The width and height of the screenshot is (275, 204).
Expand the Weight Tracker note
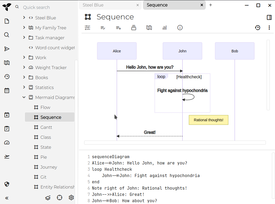coord(24,67)
